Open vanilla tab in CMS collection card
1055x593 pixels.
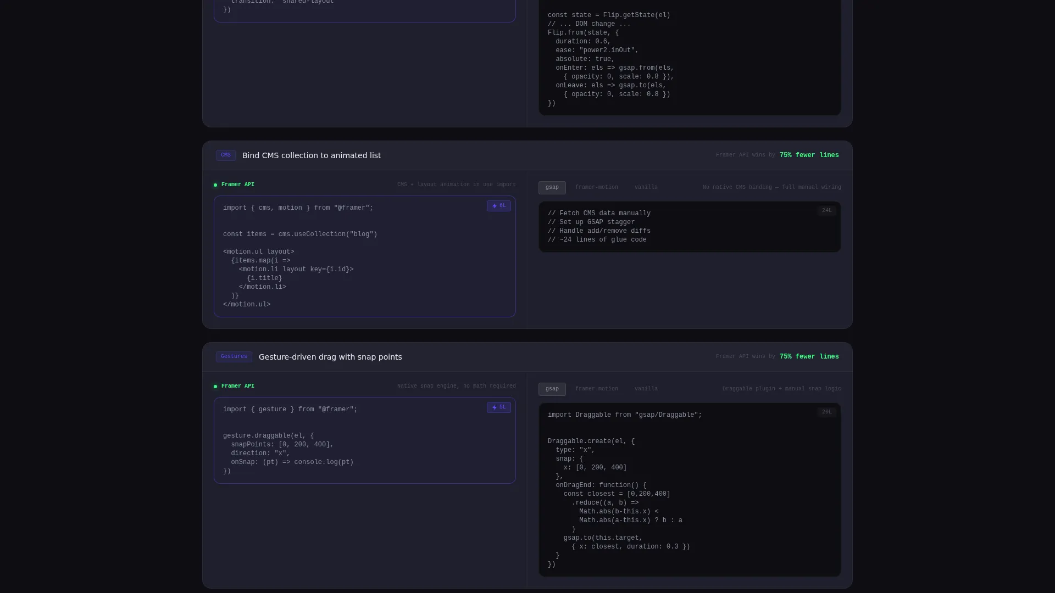(x=646, y=188)
